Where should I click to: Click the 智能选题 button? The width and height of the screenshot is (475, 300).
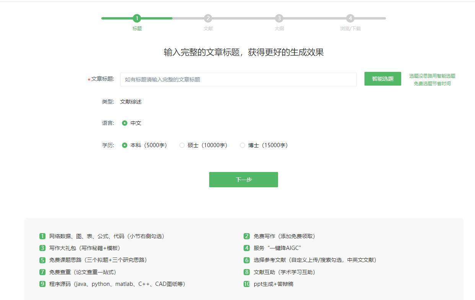point(383,79)
